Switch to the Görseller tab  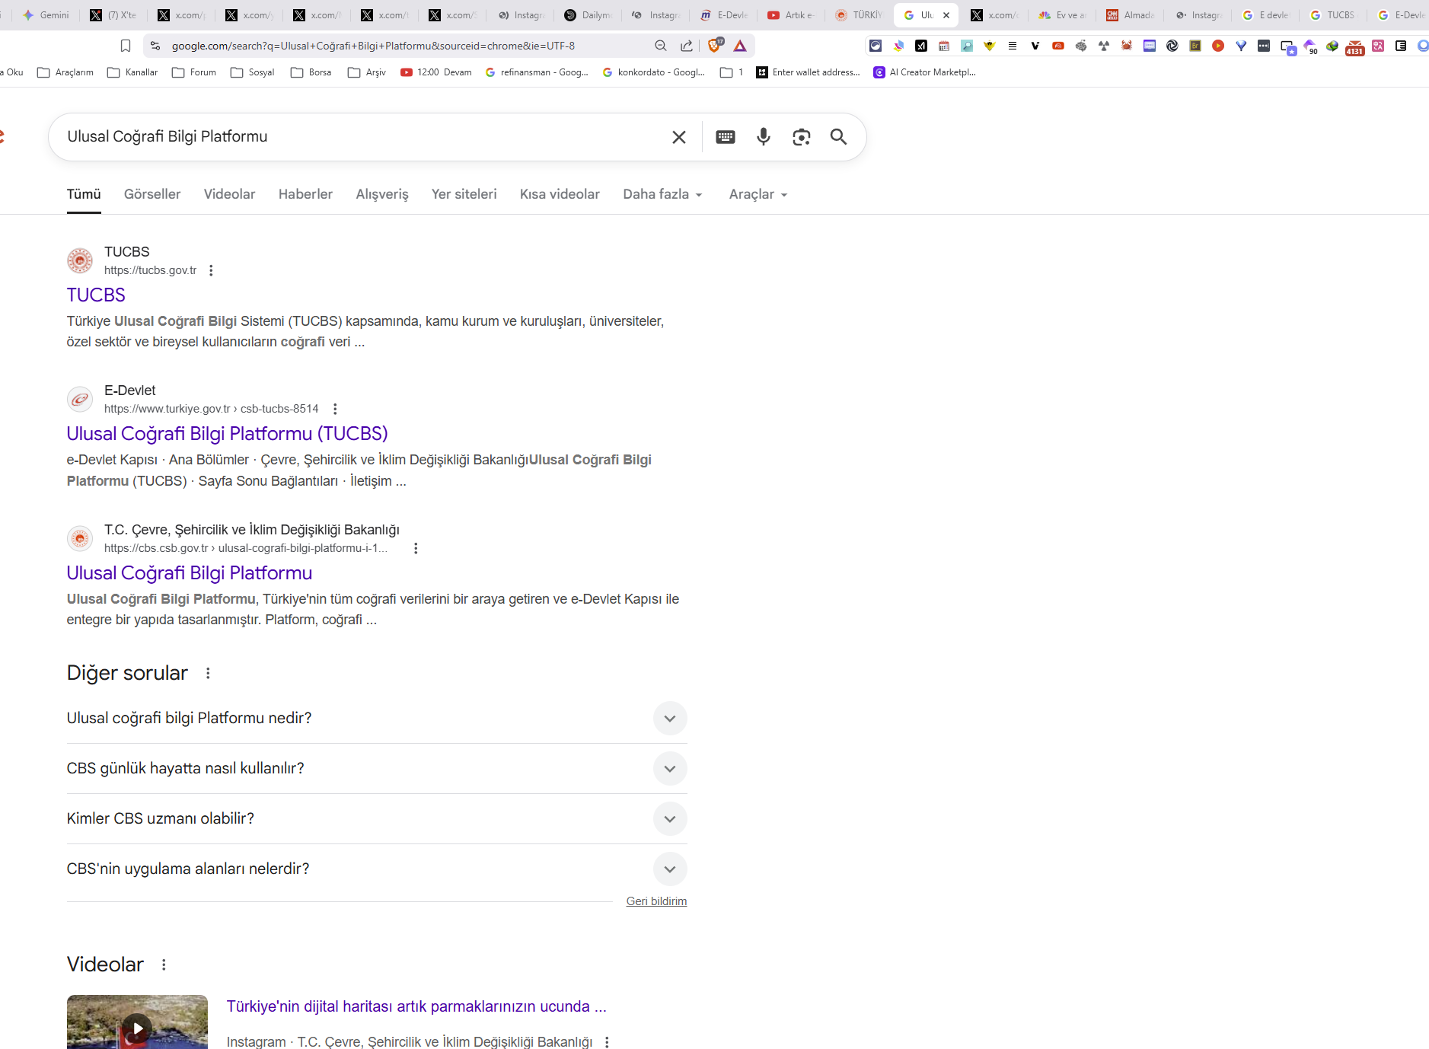point(152,194)
